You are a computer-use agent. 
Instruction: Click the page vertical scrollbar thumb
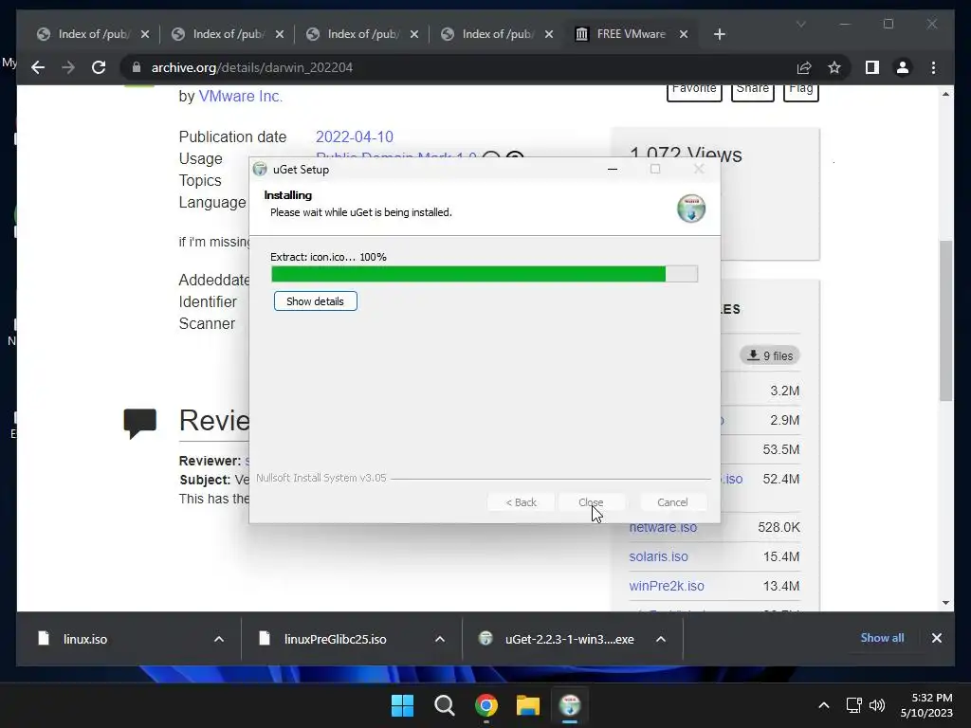(x=945, y=320)
